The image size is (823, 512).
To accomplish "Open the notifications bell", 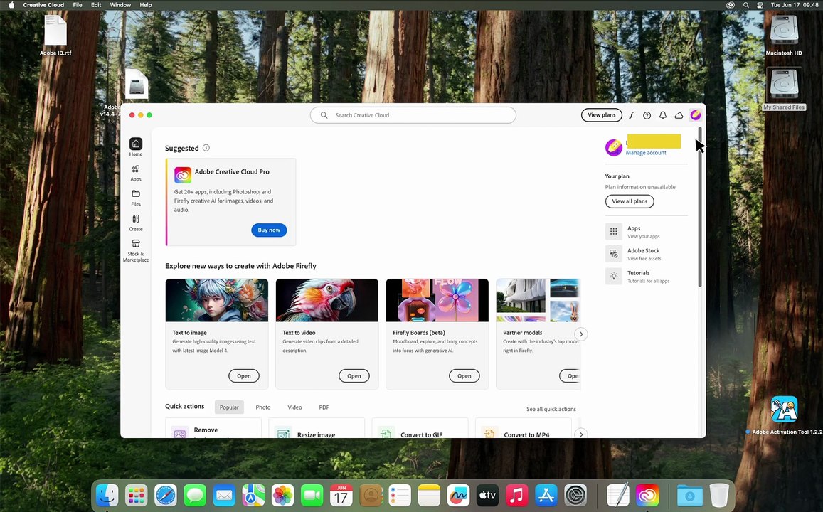I will [x=663, y=115].
